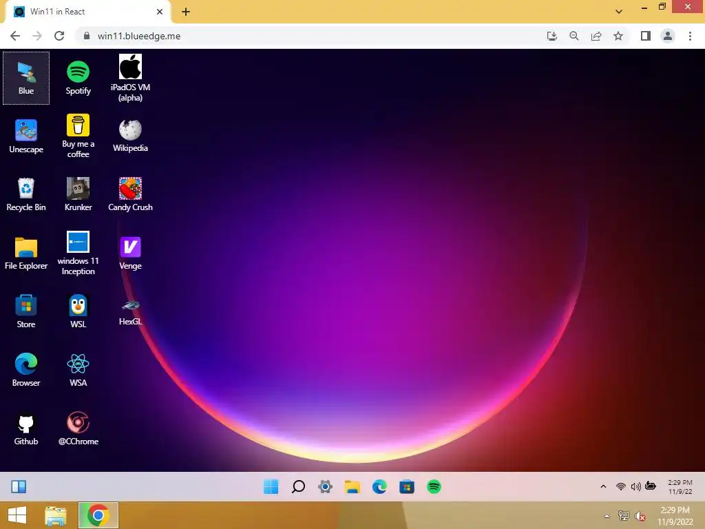The image size is (705, 529).
Task: Bookmark this page with the star
Action: (x=618, y=36)
